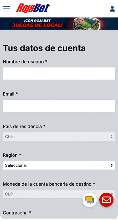This screenshot has height=221, width=118.
Task: Click the red envelope contact button
Action: click(x=106, y=200)
